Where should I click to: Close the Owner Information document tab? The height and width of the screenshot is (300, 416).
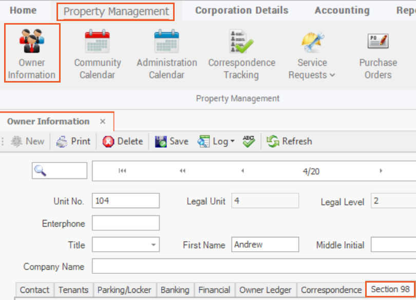point(103,122)
